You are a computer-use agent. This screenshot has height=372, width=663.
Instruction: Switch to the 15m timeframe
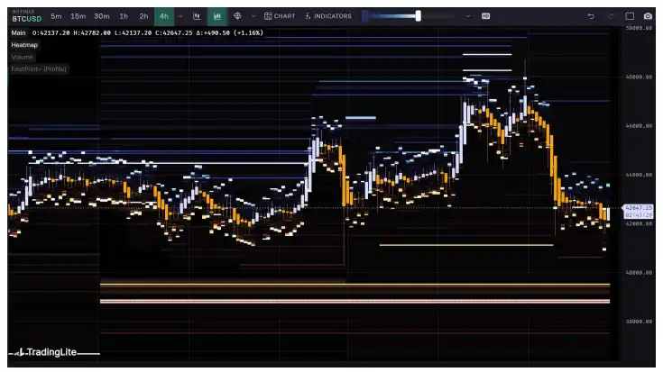pos(78,16)
